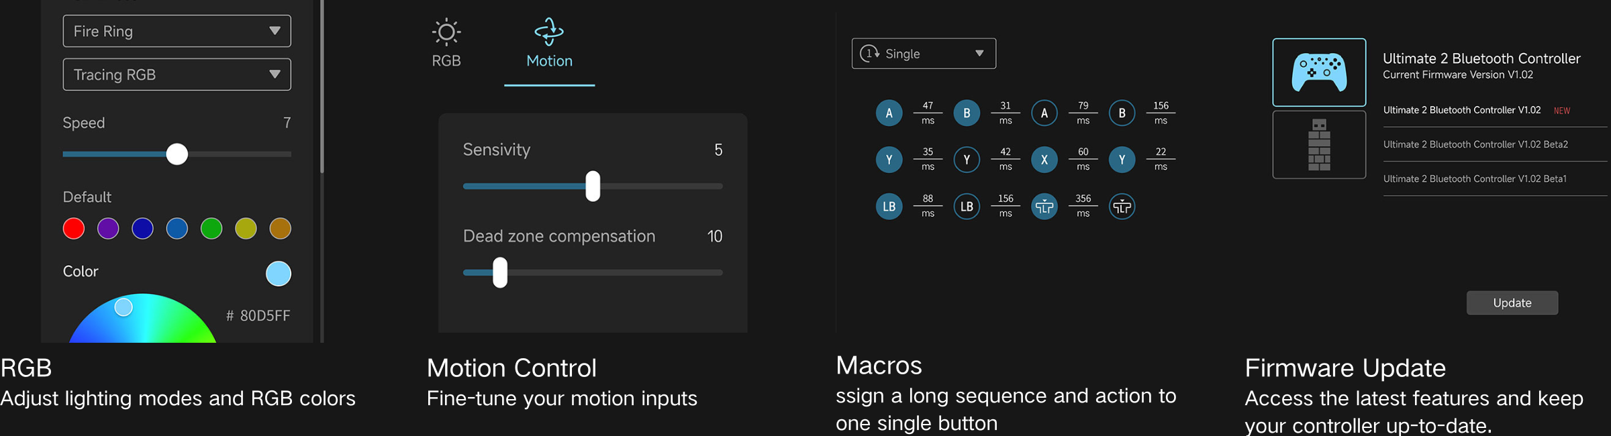
Task: Click the Update firmware button
Action: [x=1512, y=303]
